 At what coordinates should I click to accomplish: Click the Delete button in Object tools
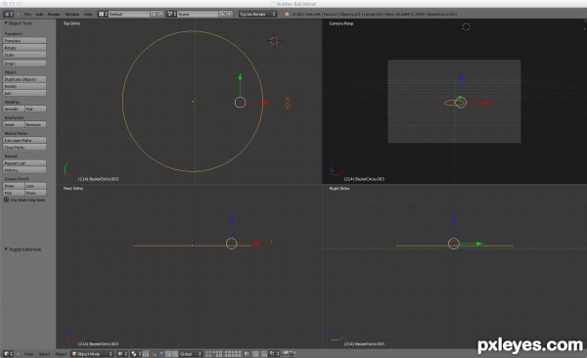24,86
